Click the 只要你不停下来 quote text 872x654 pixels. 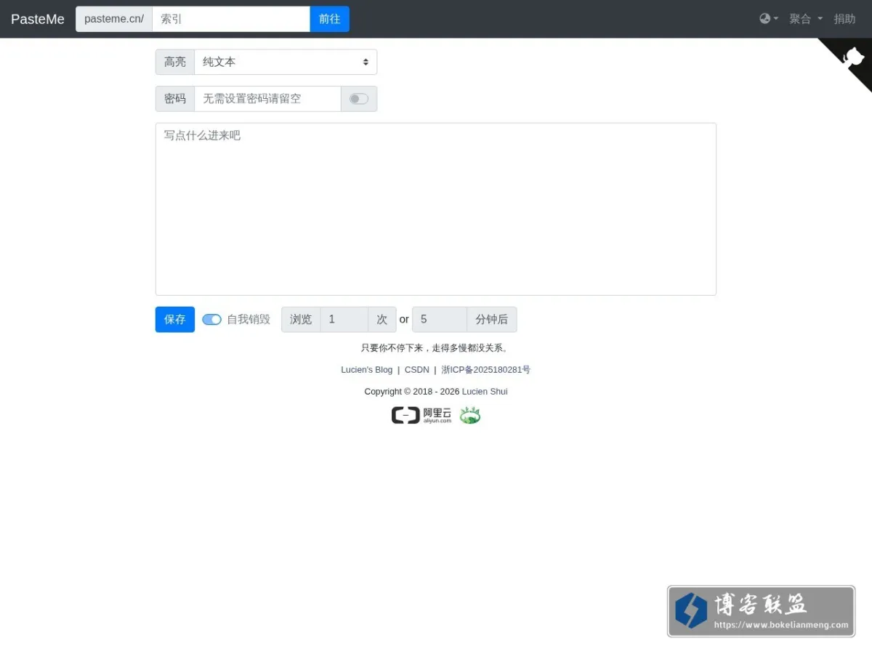pos(436,348)
